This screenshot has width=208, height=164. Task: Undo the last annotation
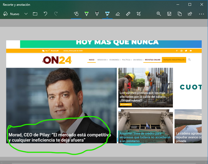point(45,14)
